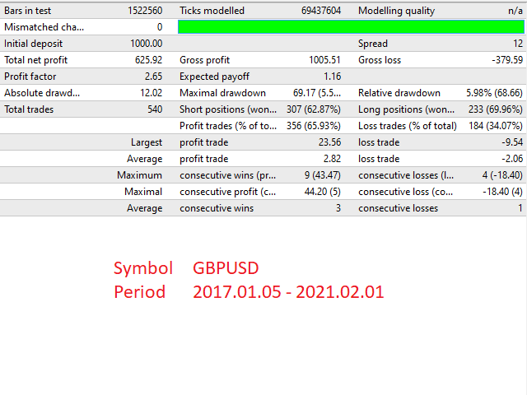Click the Modelling quality label
This screenshot has height=395, width=527.
click(x=397, y=11)
